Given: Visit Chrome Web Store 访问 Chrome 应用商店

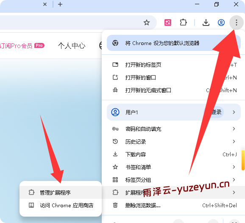Looking at the screenshot, I should pos(61,205).
